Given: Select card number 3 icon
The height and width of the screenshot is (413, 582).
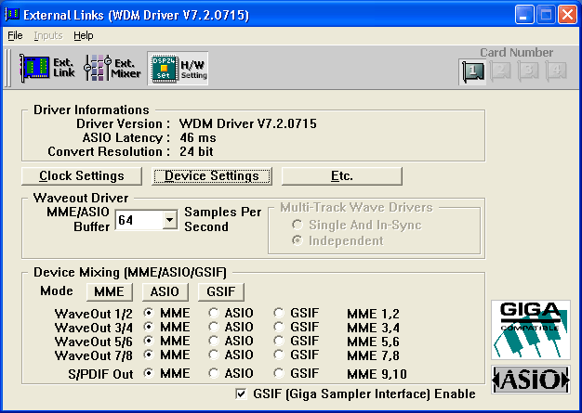Looking at the screenshot, I should 528,71.
